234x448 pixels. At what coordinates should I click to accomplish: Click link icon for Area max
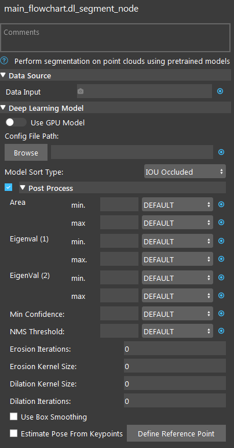pos(221,222)
